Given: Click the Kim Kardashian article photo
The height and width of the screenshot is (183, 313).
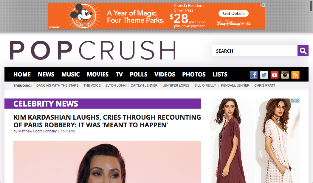Looking at the screenshot, I should click(107, 162).
